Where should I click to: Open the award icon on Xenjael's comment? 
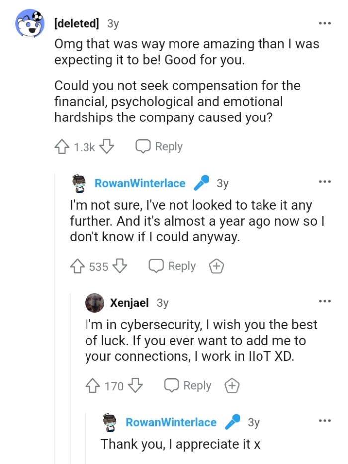pyautogui.click(x=231, y=385)
